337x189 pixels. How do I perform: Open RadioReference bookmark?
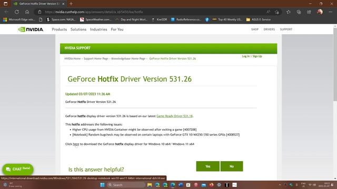click(186, 19)
